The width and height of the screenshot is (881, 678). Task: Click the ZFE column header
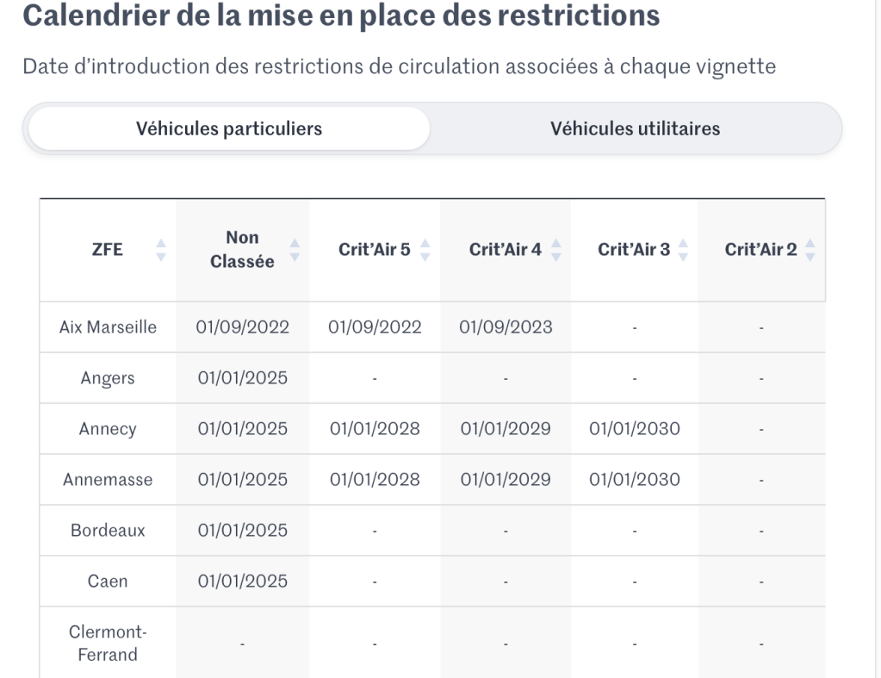click(x=108, y=250)
